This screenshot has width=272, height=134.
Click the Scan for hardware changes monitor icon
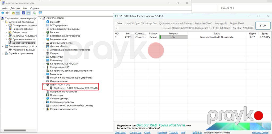coord(40,13)
